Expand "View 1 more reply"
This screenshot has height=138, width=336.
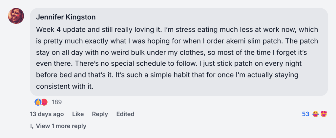[61, 126]
